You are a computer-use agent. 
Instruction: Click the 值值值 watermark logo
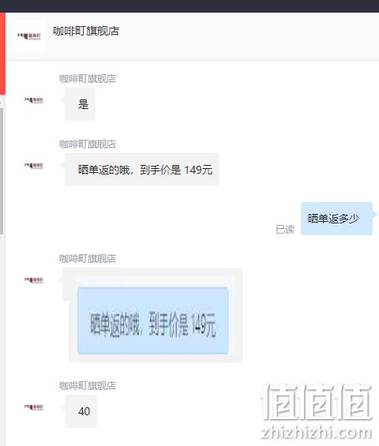(317, 402)
